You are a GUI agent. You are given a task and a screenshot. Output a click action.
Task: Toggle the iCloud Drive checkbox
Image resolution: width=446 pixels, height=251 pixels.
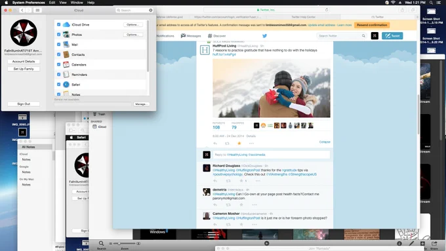click(x=58, y=24)
